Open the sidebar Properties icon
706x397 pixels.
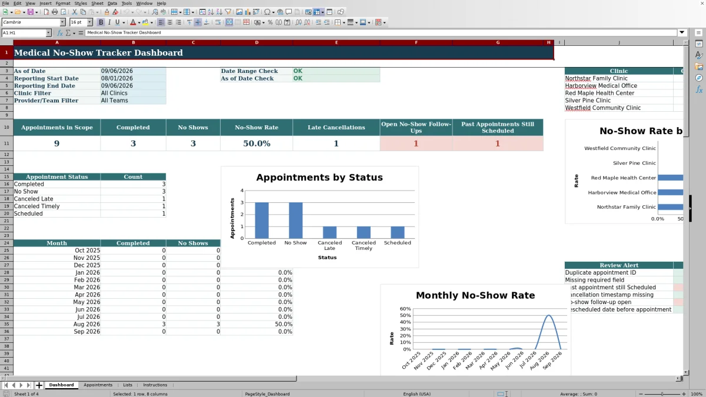pos(699,44)
